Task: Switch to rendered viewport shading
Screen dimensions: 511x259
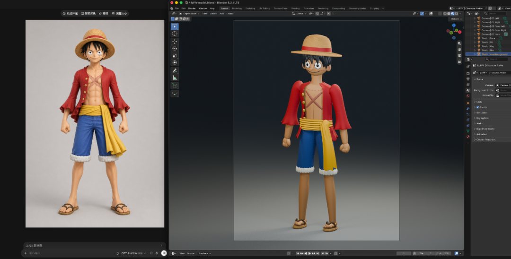Action: [x=456, y=14]
